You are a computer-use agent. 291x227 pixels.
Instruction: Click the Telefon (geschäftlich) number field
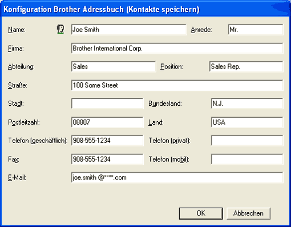pyautogui.click(x=107, y=141)
